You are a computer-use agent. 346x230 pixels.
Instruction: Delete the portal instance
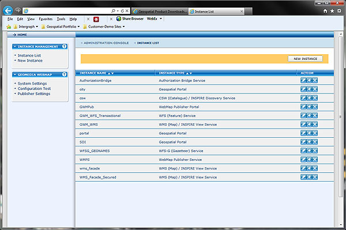coord(315,133)
